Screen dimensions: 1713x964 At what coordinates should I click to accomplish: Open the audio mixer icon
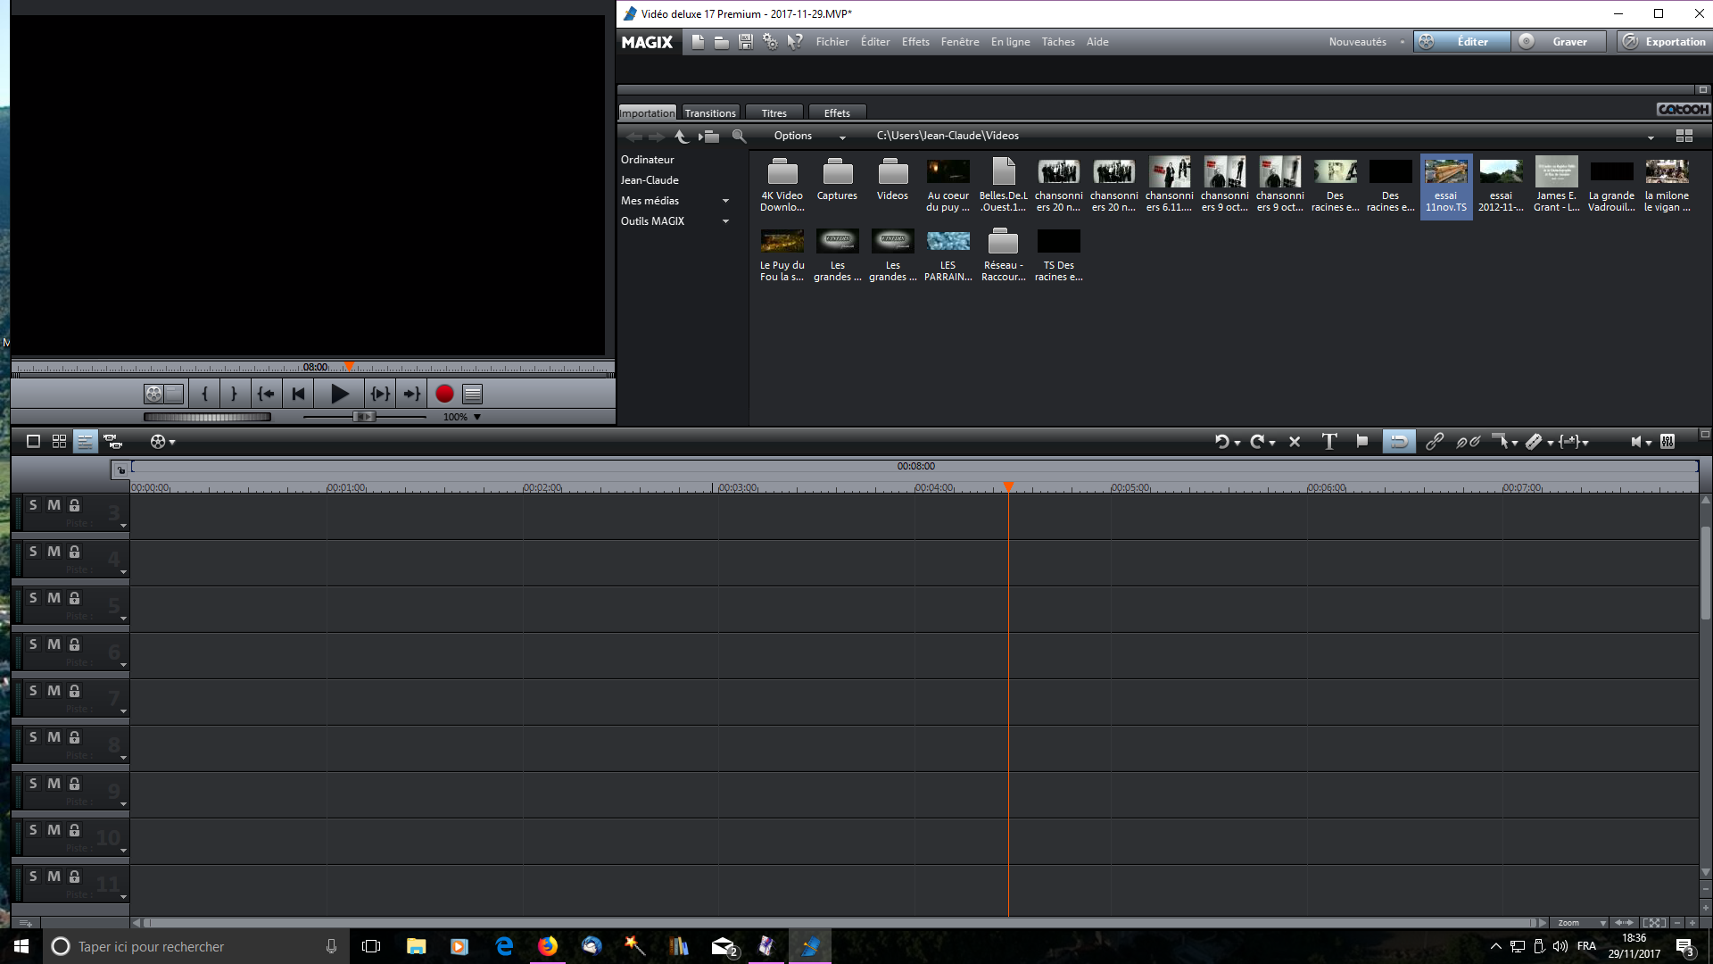tap(1667, 441)
